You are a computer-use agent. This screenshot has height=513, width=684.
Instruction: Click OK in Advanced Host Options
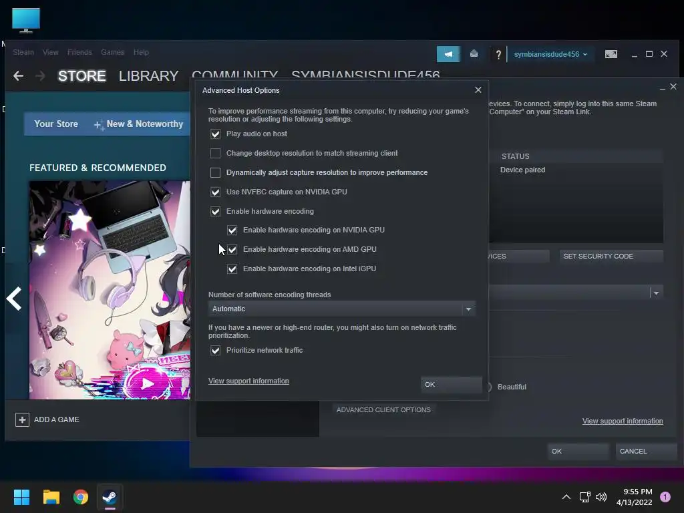[451, 384]
